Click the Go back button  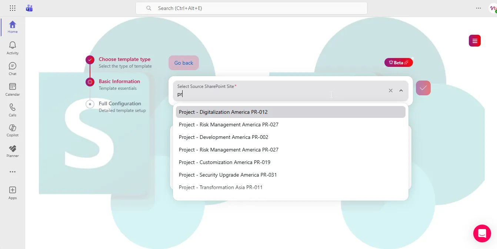click(x=184, y=63)
